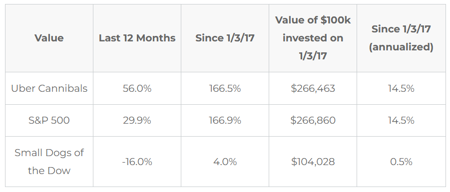Image resolution: width=450 pixels, height=192 pixels.
Task: Click the first Since 1/3/17 header
Action: [225, 38]
